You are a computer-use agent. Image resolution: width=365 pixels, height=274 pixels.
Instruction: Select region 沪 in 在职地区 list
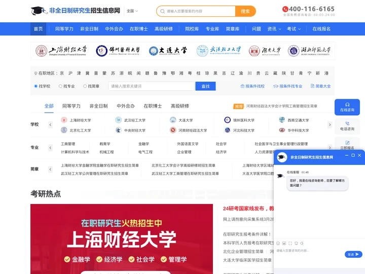pos(70,73)
